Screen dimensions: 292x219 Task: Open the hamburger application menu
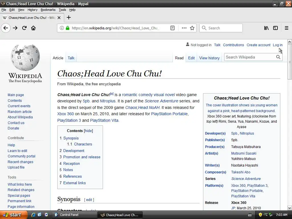(x=286, y=28)
